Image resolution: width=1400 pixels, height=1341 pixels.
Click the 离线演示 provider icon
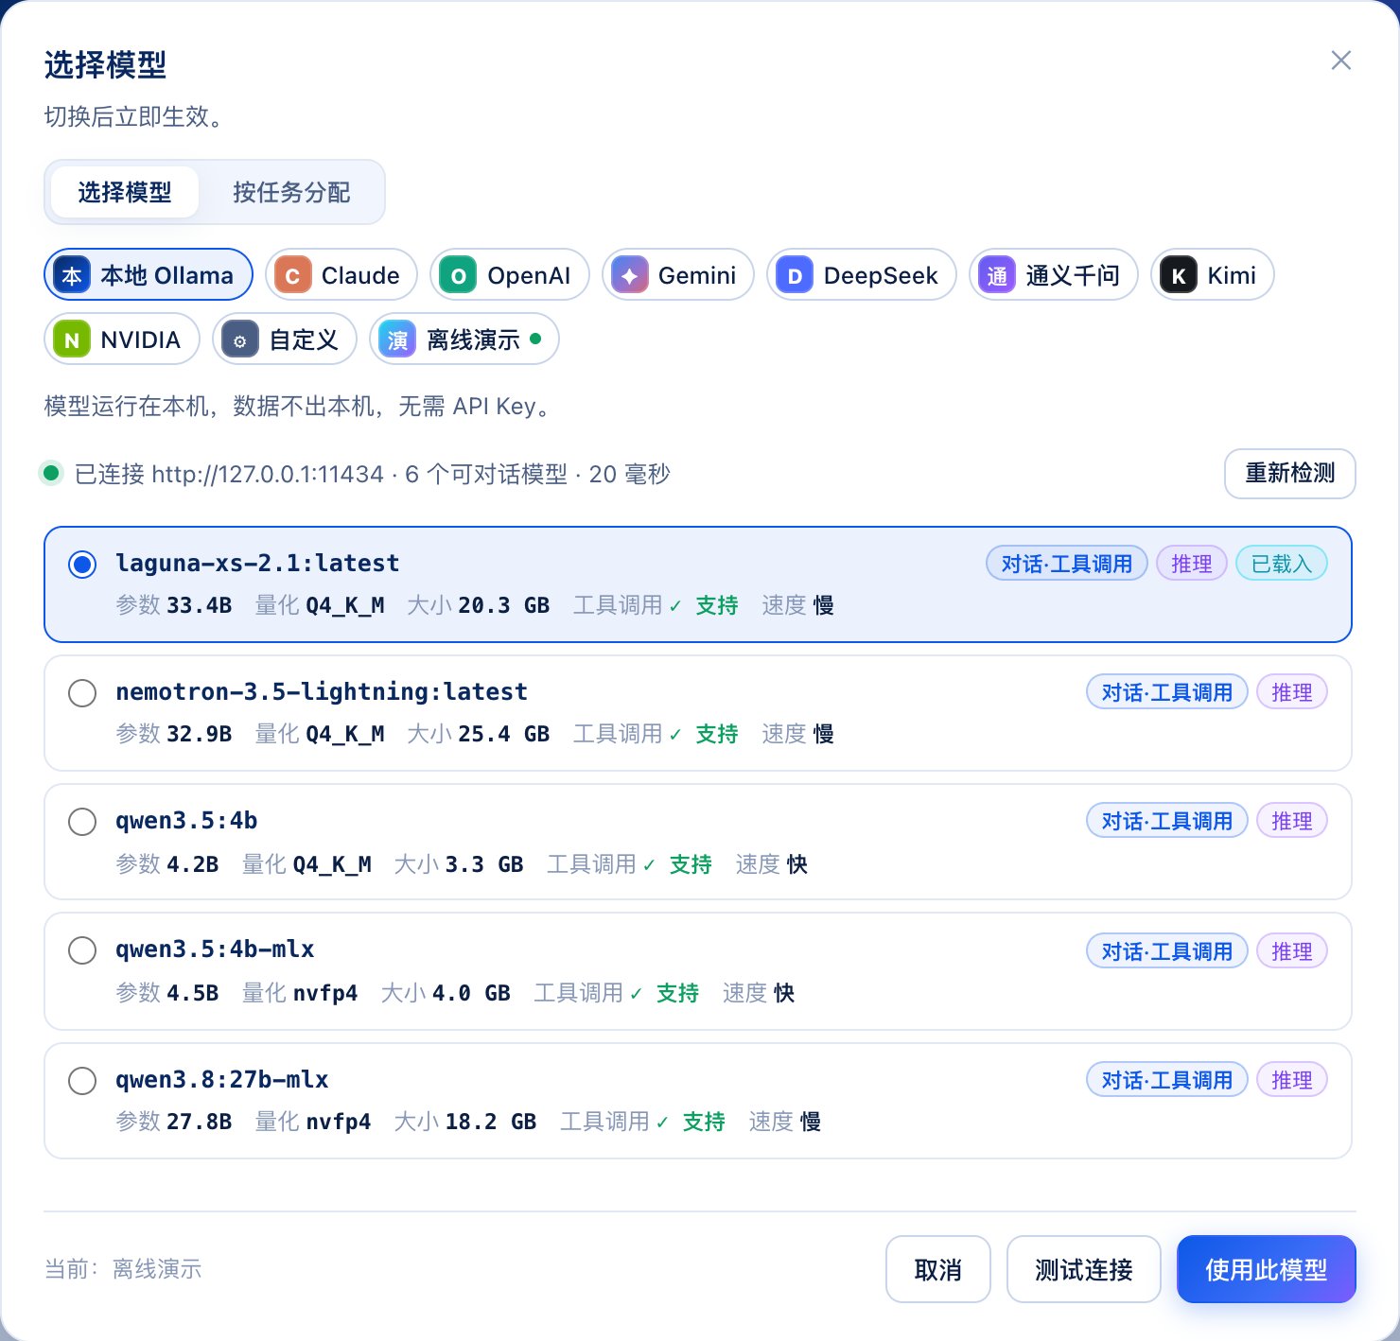pos(397,340)
